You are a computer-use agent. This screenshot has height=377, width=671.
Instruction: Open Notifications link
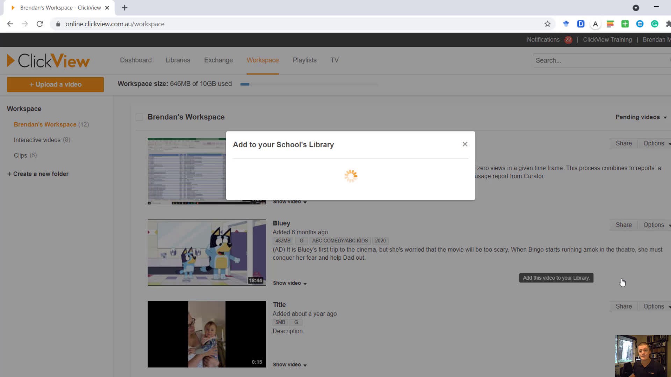click(543, 40)
